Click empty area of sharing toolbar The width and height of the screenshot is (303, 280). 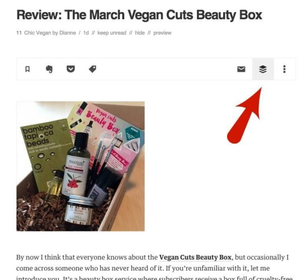(x=166, y=69)
